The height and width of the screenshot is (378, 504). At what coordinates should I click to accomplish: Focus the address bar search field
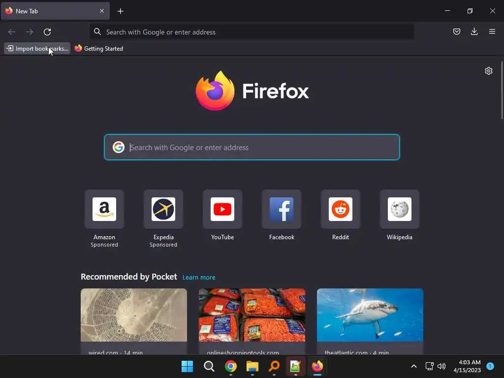pyautogui.click(x=252, y=32)
